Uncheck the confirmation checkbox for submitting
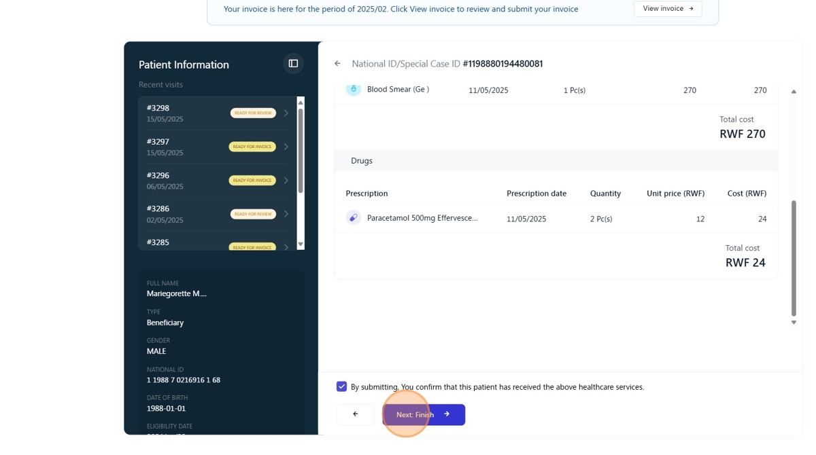Viewport: 816px width, 455px height. [x=341, y=386]
